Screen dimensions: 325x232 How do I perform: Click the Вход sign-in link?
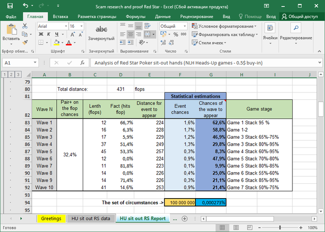point(271,17)
